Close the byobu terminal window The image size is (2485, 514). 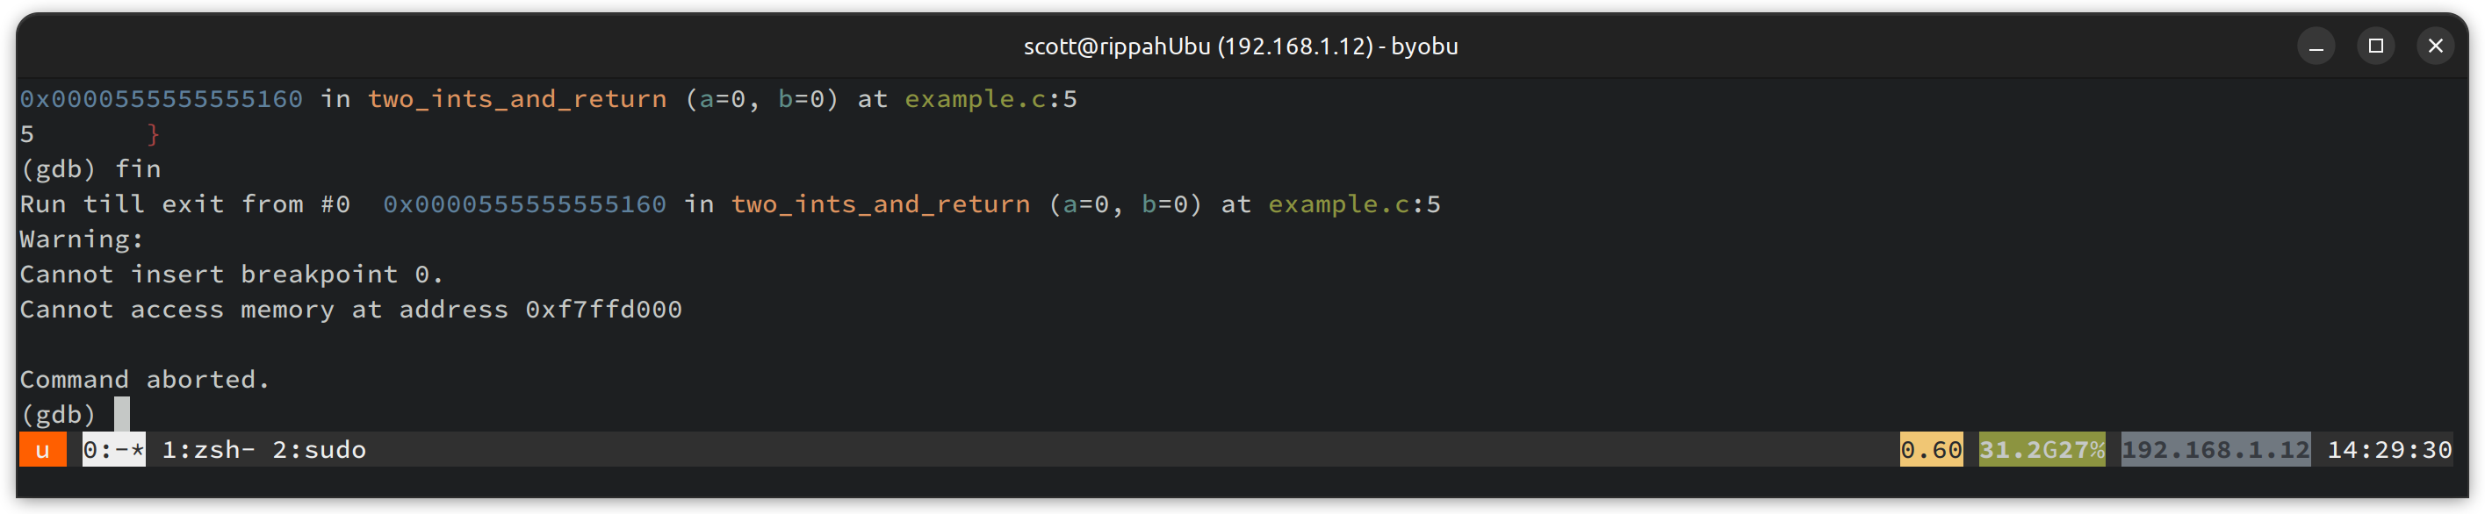pos(2435,46)
